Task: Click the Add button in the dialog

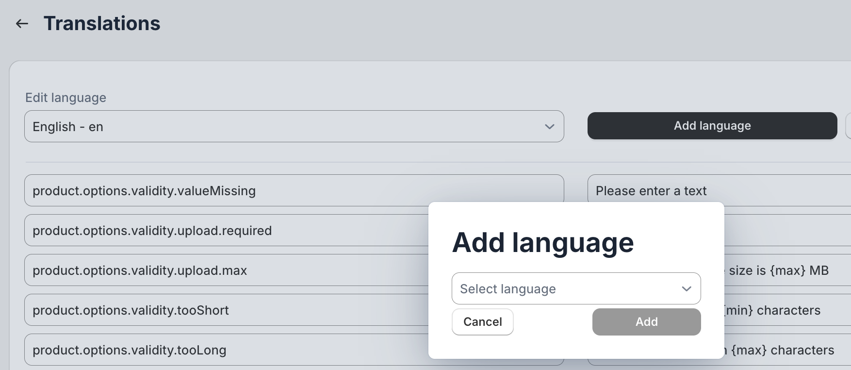Action: [x=646, y=322]
